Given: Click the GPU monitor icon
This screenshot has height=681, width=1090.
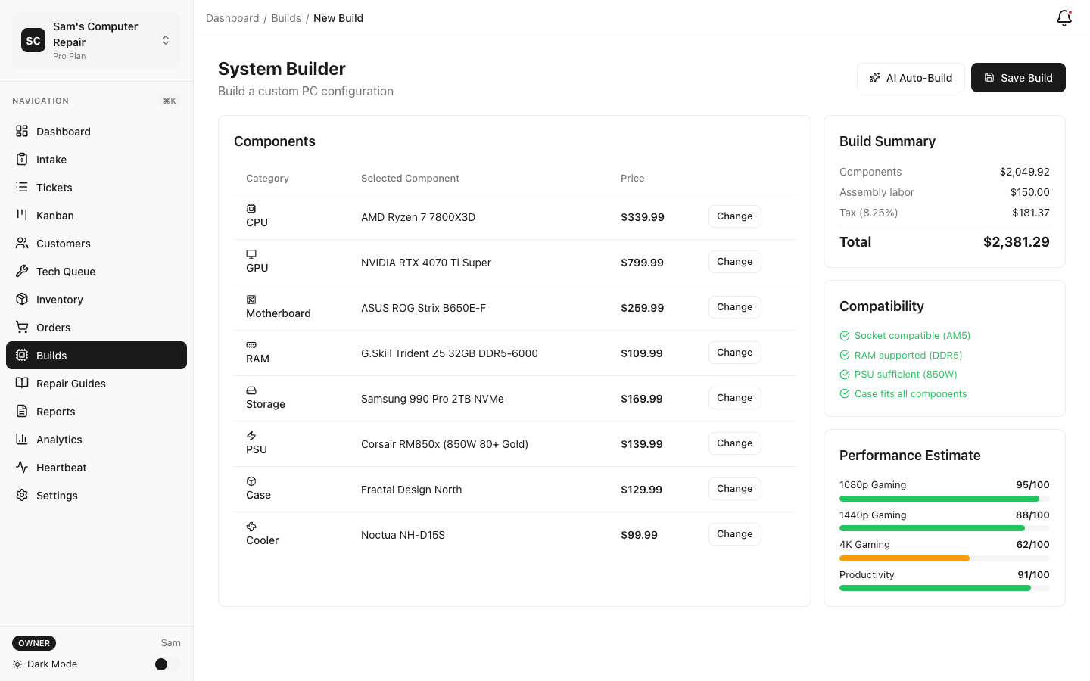Looking at the screenshot, I should 251,253.
